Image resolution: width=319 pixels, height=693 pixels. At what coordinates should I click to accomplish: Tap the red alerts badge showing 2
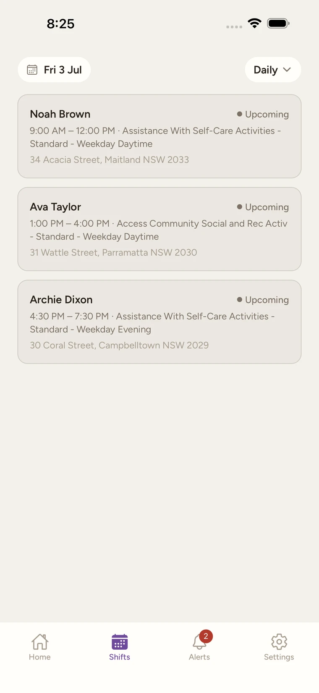tap(206, 636)
